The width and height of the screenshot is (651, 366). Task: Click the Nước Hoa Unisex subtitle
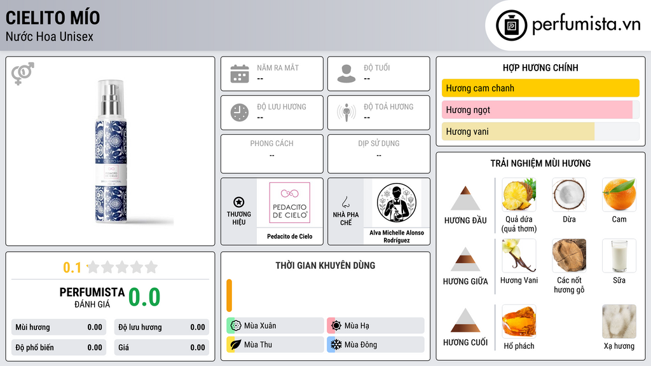point(50,36)
